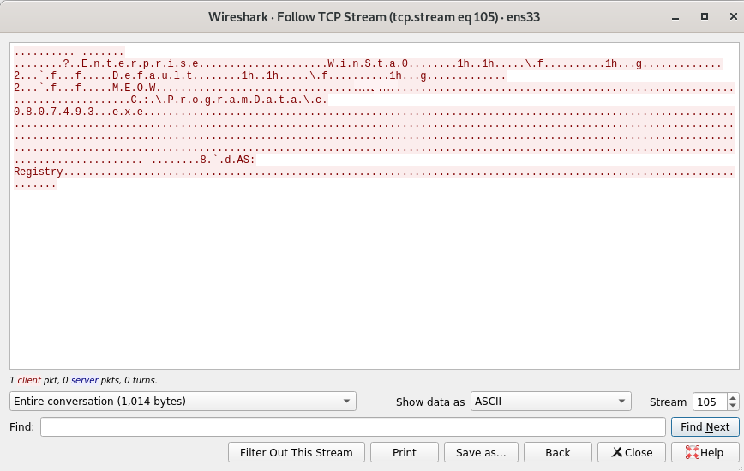744x471 pixels.
Task: Click the M.E.O.W. string in the stream
Action: pos(135,88)
